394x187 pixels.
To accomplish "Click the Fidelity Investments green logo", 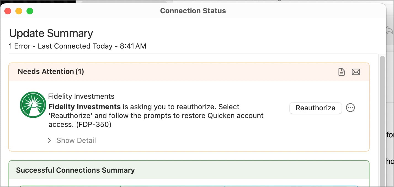I will (x=33, y=105).
